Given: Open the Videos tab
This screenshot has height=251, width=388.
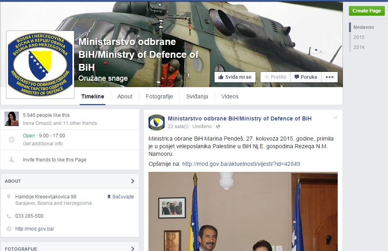Looking at the screenshot, I should (230, 96).
